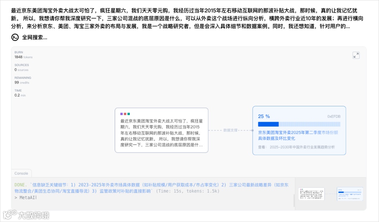Click the BURN 1848 tokens stat
The height and width of the screenshot is (222, 379).
tap(23, 55)
